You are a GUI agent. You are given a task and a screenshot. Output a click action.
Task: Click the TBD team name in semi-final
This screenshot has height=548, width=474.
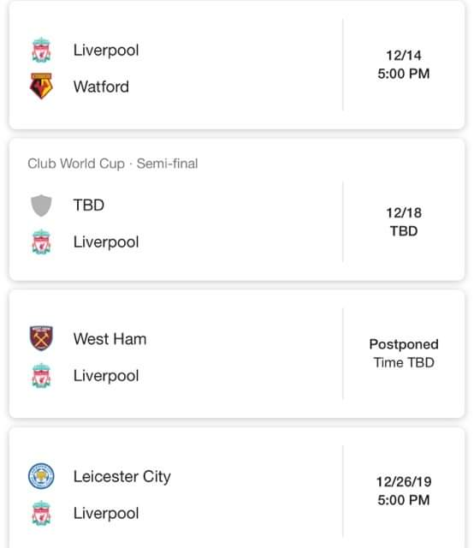coord(89,205)
